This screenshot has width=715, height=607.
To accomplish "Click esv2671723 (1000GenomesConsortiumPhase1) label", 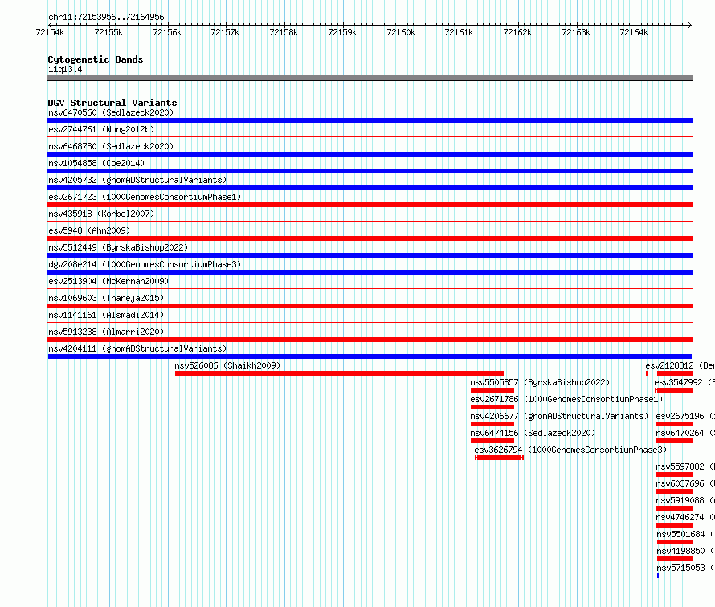I will (145, 197).
